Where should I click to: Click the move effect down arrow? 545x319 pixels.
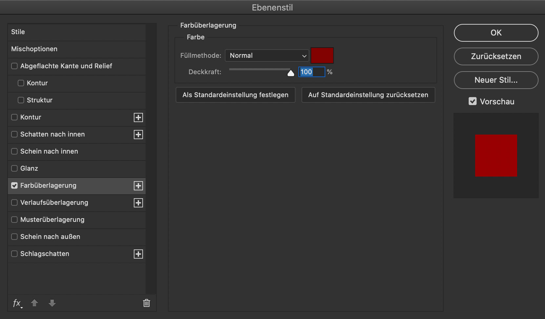click(x=52, y=303)
